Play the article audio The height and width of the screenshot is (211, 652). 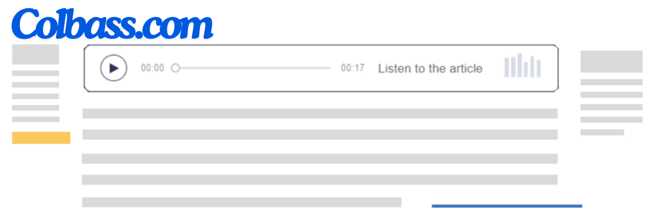(x=113, y=68)
